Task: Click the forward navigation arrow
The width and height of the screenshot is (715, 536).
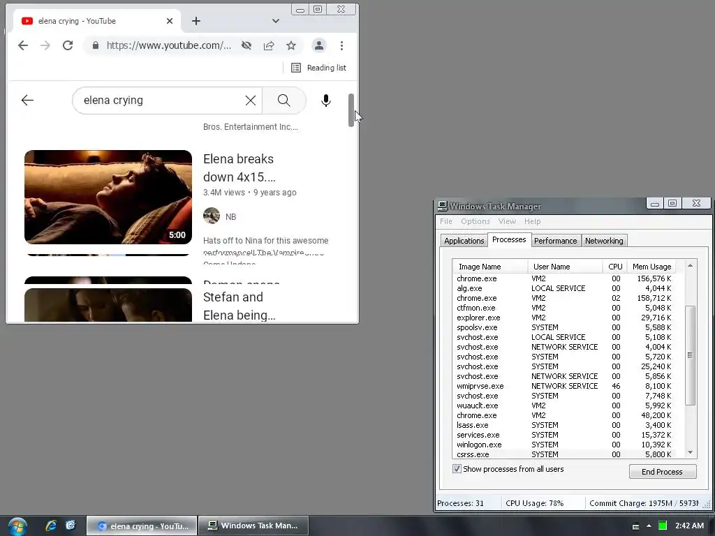Action: [45, 45]
